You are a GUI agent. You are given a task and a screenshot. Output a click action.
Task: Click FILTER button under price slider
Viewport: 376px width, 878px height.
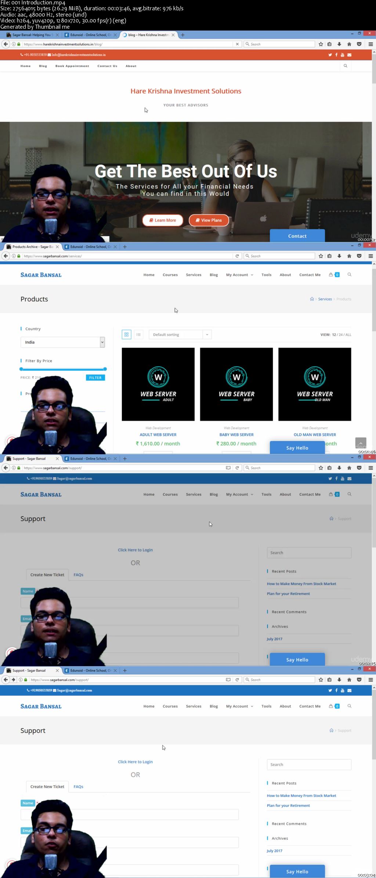[x=95, y=378]
